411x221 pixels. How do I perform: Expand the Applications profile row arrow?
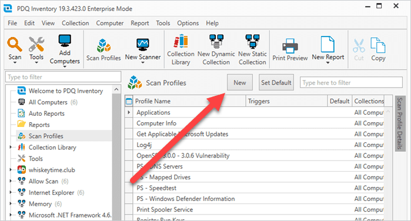[x=129, y=112]
